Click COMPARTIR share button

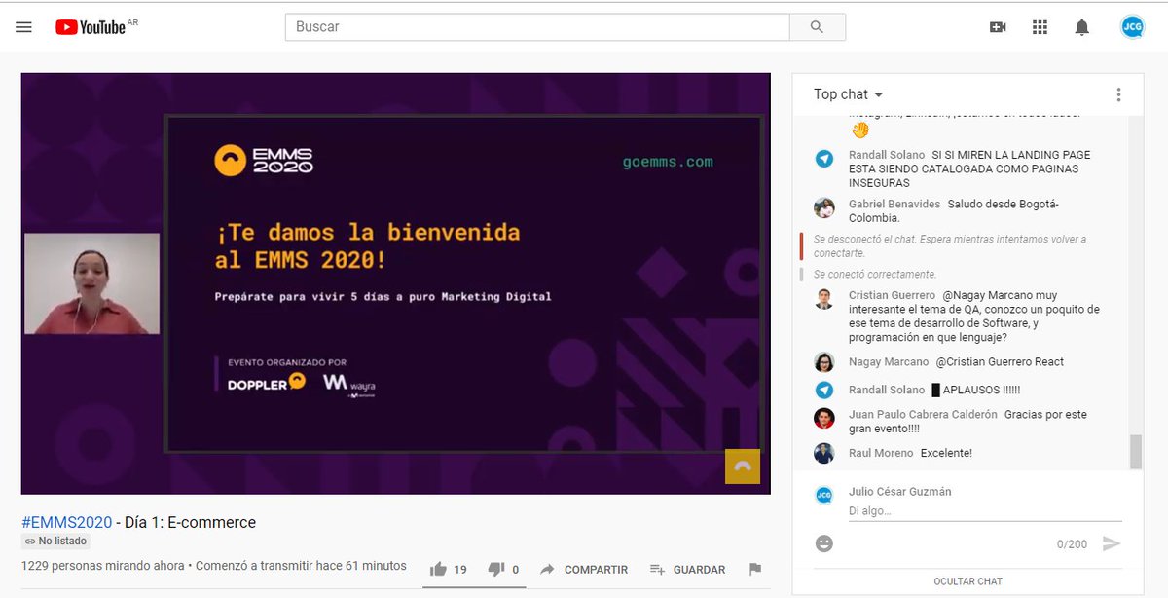[x=584, y=569]
